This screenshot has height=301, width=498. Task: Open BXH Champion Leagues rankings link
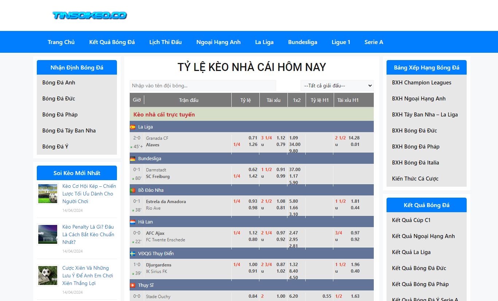coord(421,83)
